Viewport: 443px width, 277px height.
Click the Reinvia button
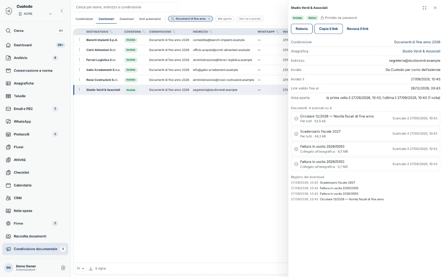[302, 29]
